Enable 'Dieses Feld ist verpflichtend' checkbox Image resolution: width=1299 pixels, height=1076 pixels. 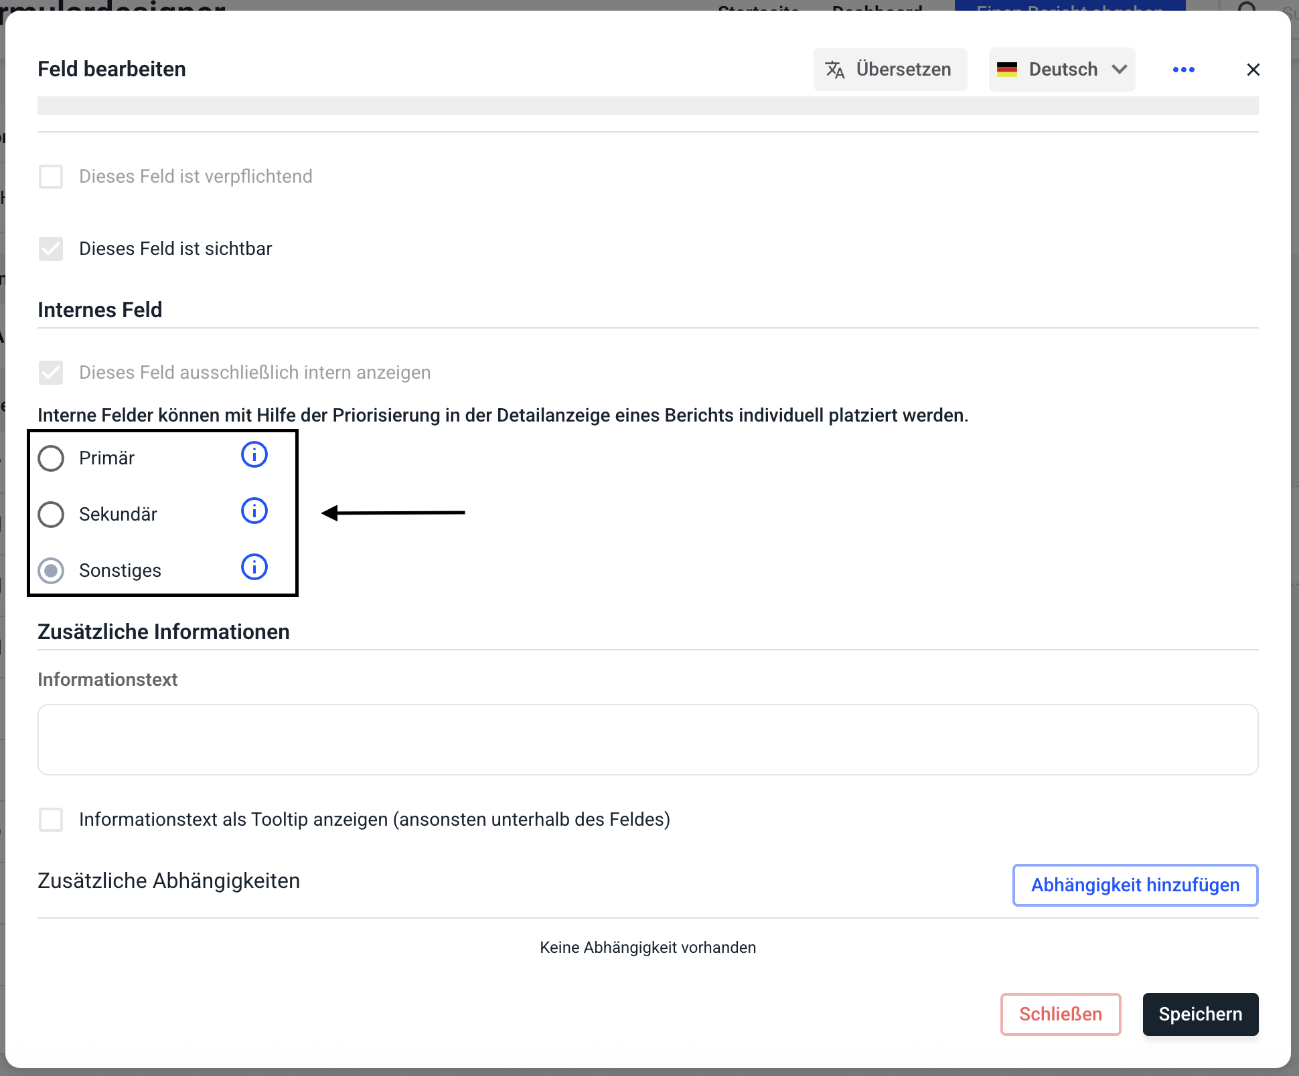tap(51, 177)
